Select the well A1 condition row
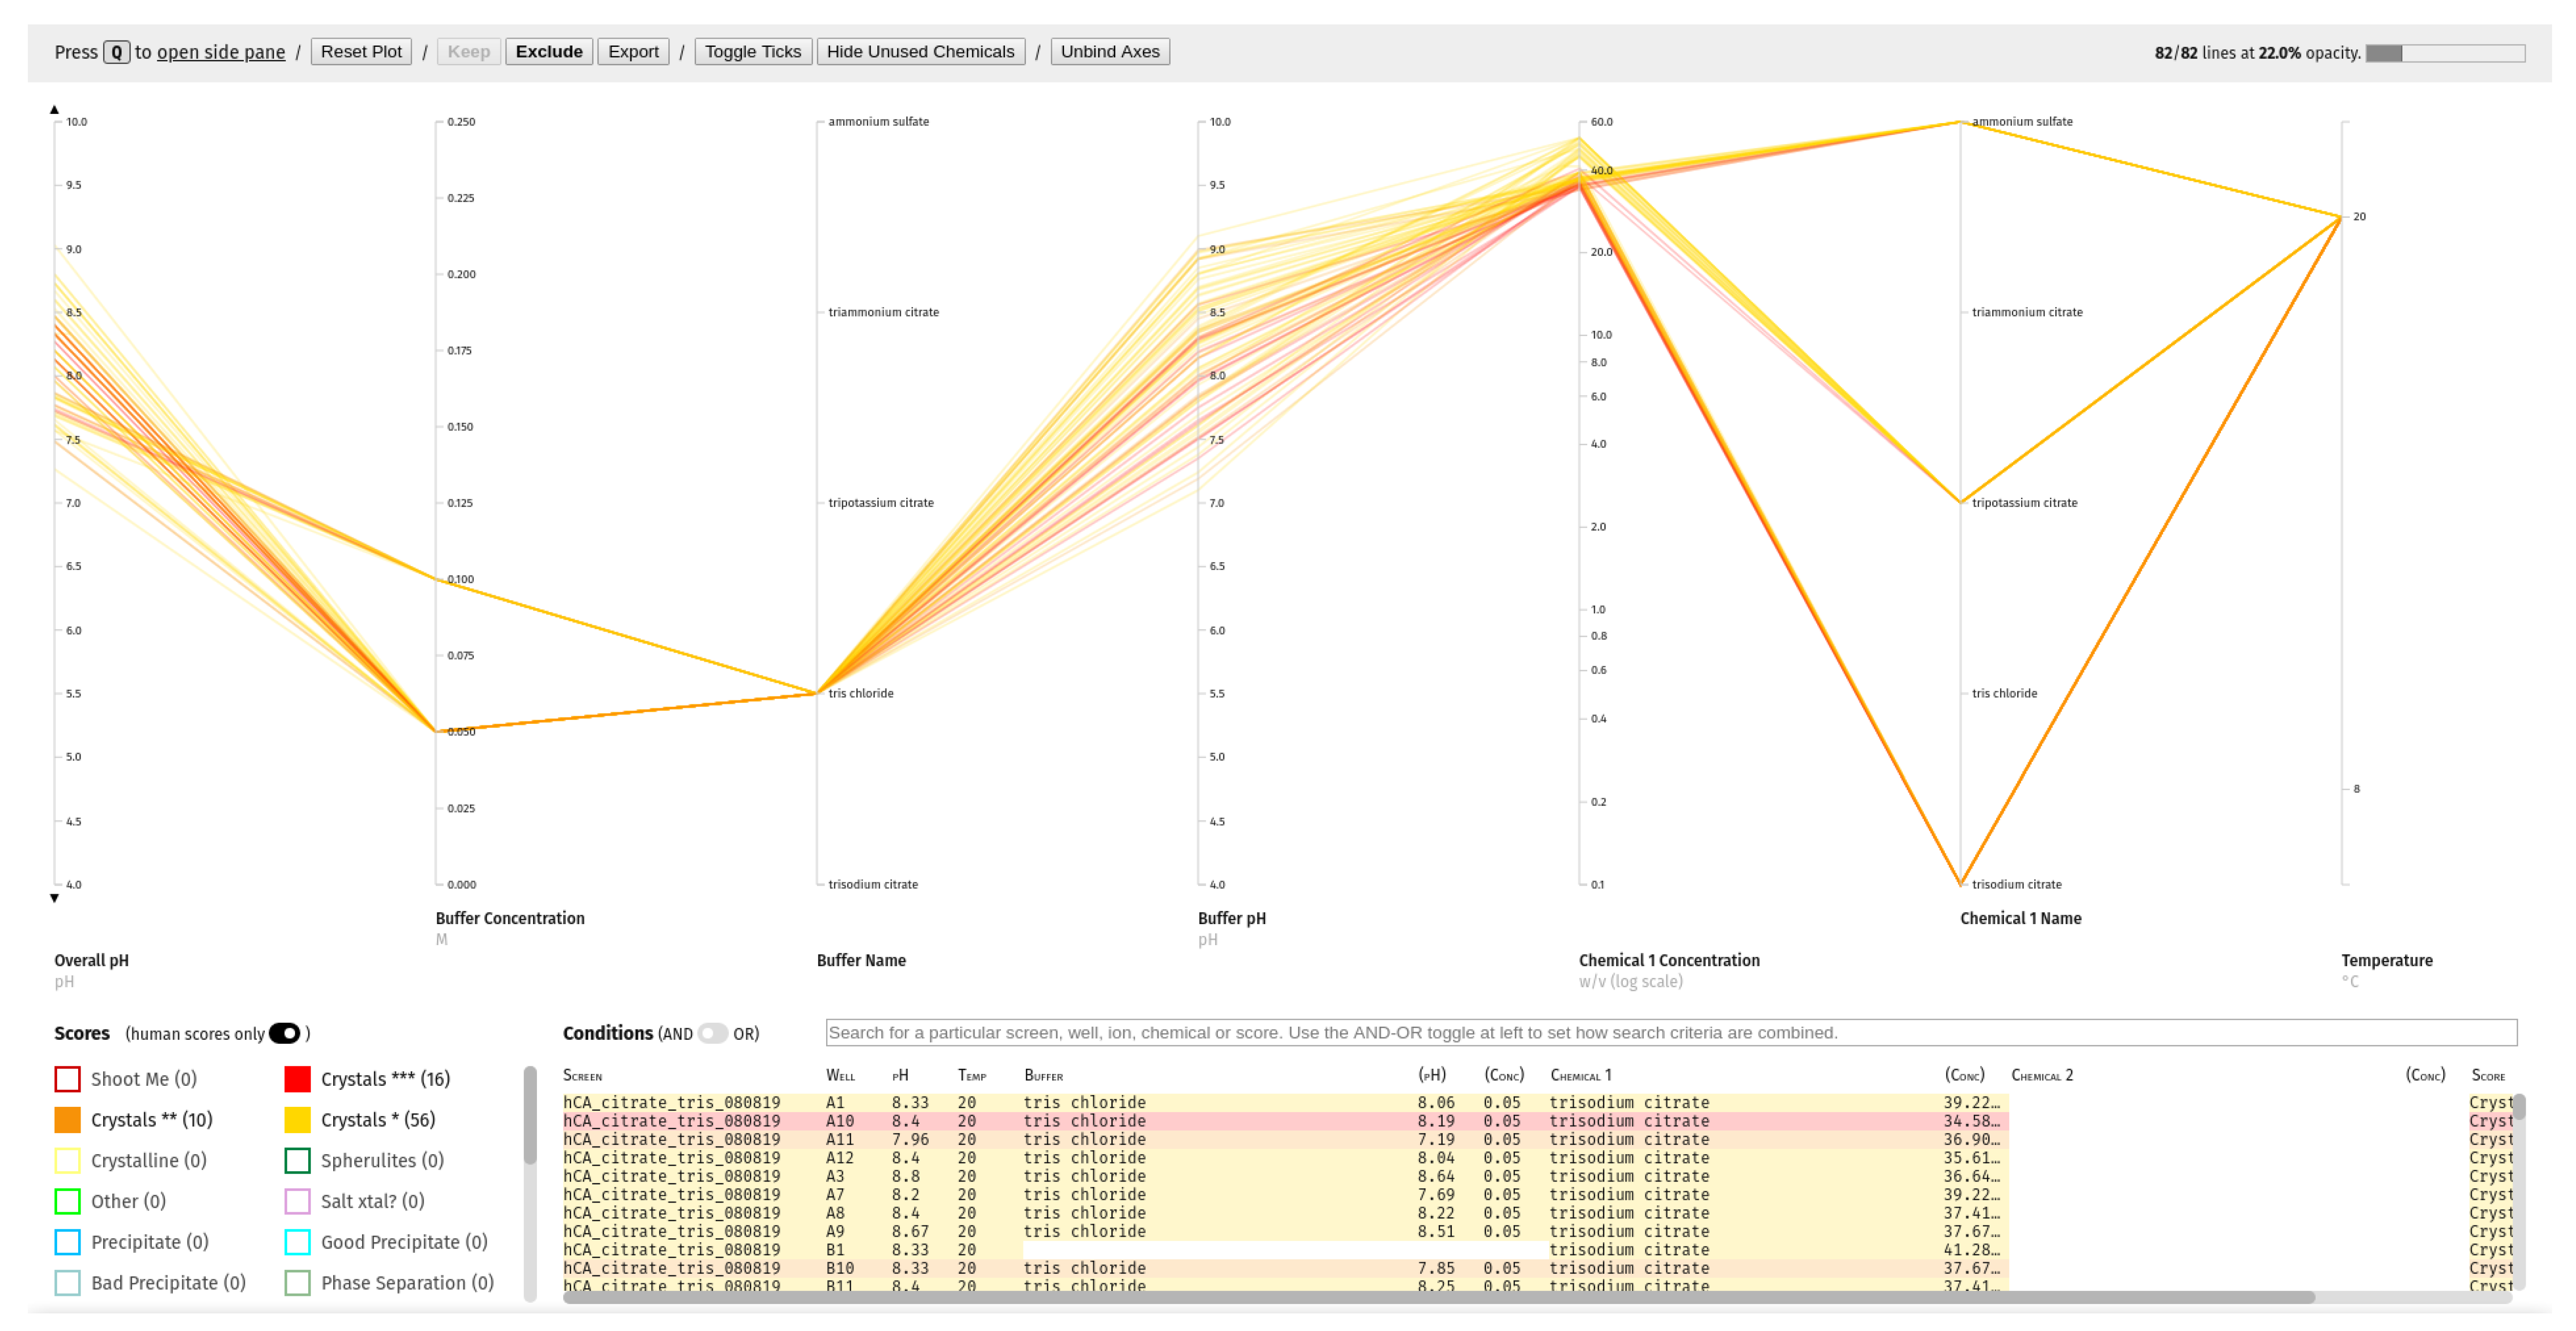The image size is (2576, 1331). tap(1537, 1103)
